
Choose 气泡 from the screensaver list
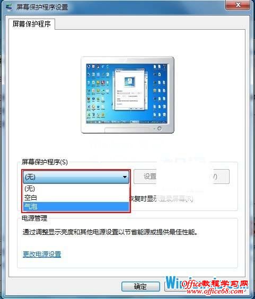click(x=76, y=207)
